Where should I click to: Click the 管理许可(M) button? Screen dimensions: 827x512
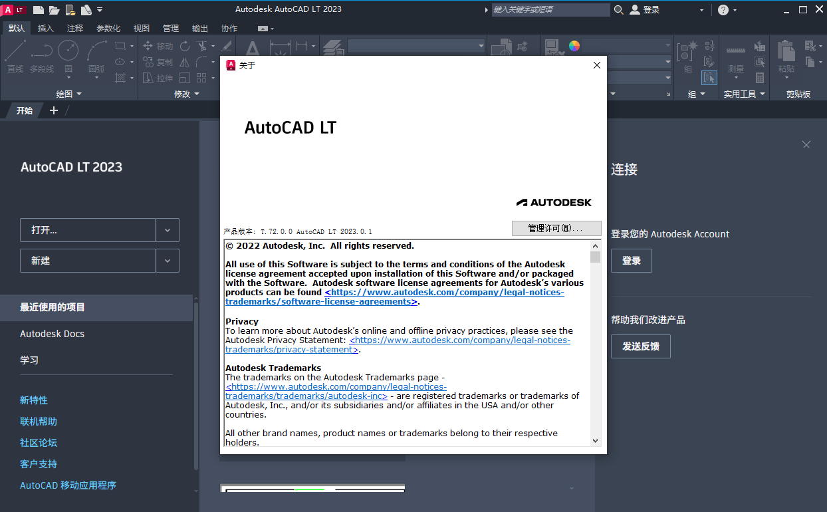click(x=556, y=228)
